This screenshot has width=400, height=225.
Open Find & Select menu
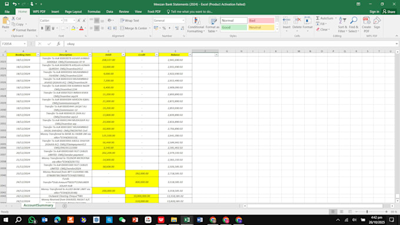[354, 25]
